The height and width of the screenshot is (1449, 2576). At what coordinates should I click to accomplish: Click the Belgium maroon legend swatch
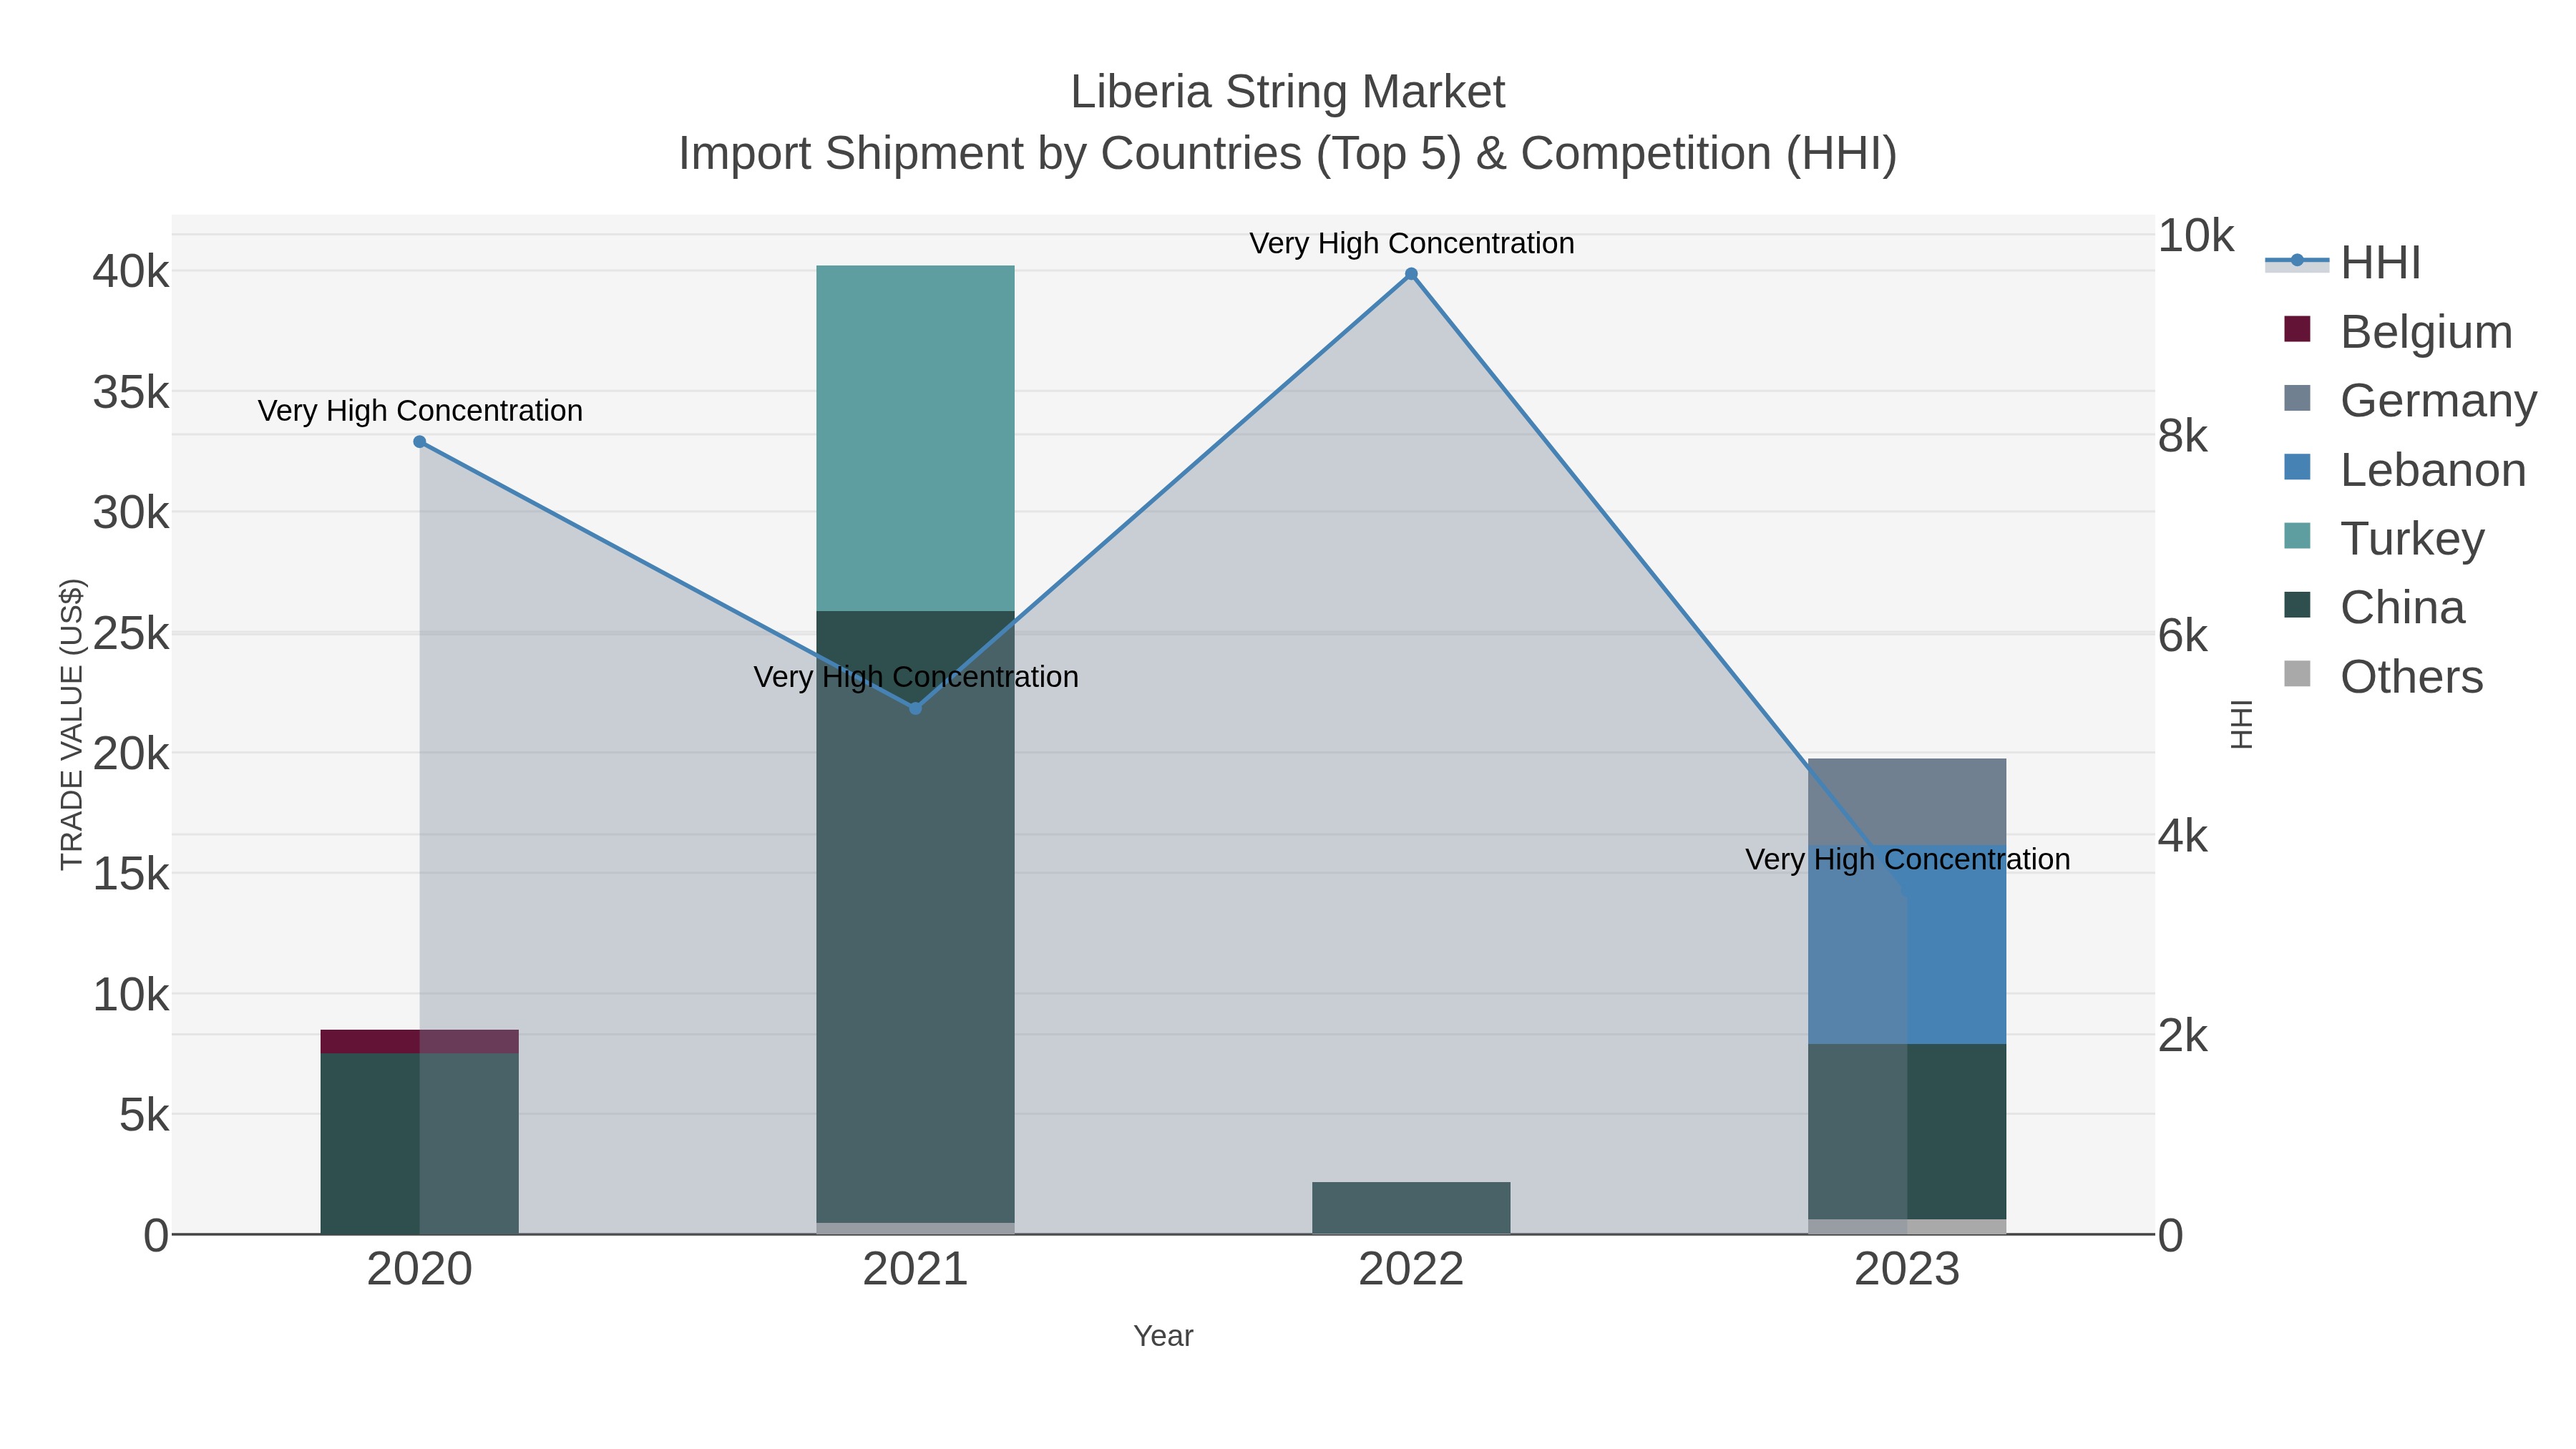pos(2298,329)
